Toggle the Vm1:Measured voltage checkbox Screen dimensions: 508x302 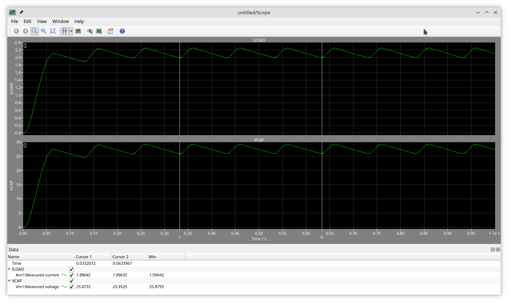point(72,287)
